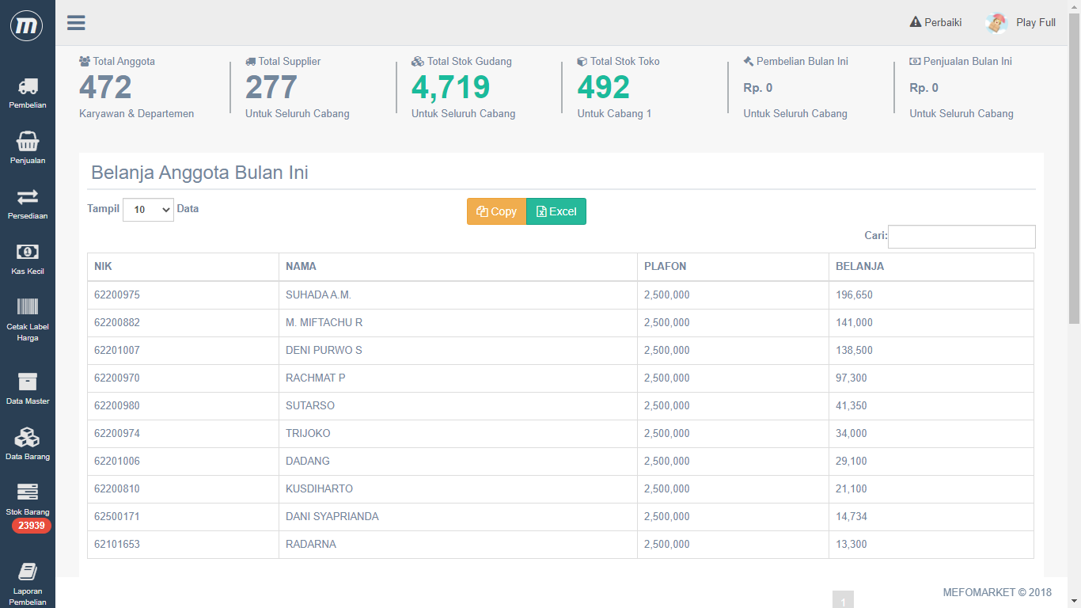Go to pagination page 1
The height and width of the screenshot is (608, 1081).
(x=843, y=600)
